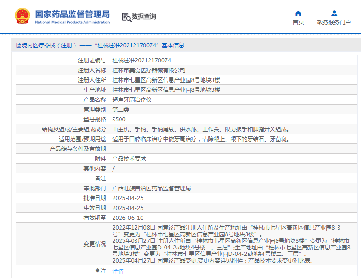The image size is (361, 278).
Task: Click the 首页 home icon
Action: (298, 13)
